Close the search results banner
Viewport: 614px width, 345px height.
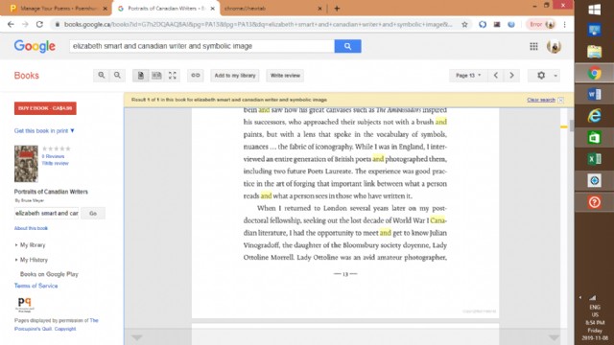click(560, 100)
